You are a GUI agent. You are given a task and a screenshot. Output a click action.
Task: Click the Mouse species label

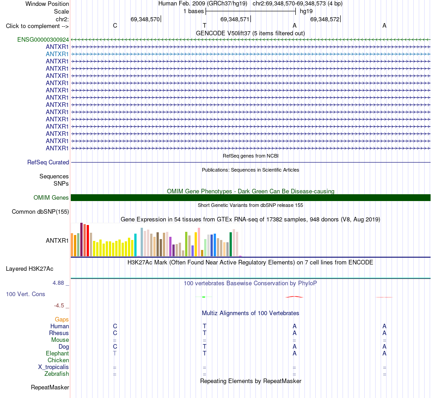pos(60,340)
